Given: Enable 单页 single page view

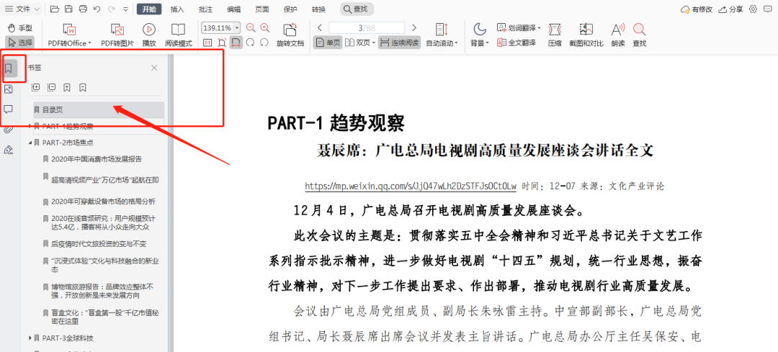Looking at the screenshot, I should point(330,43).
